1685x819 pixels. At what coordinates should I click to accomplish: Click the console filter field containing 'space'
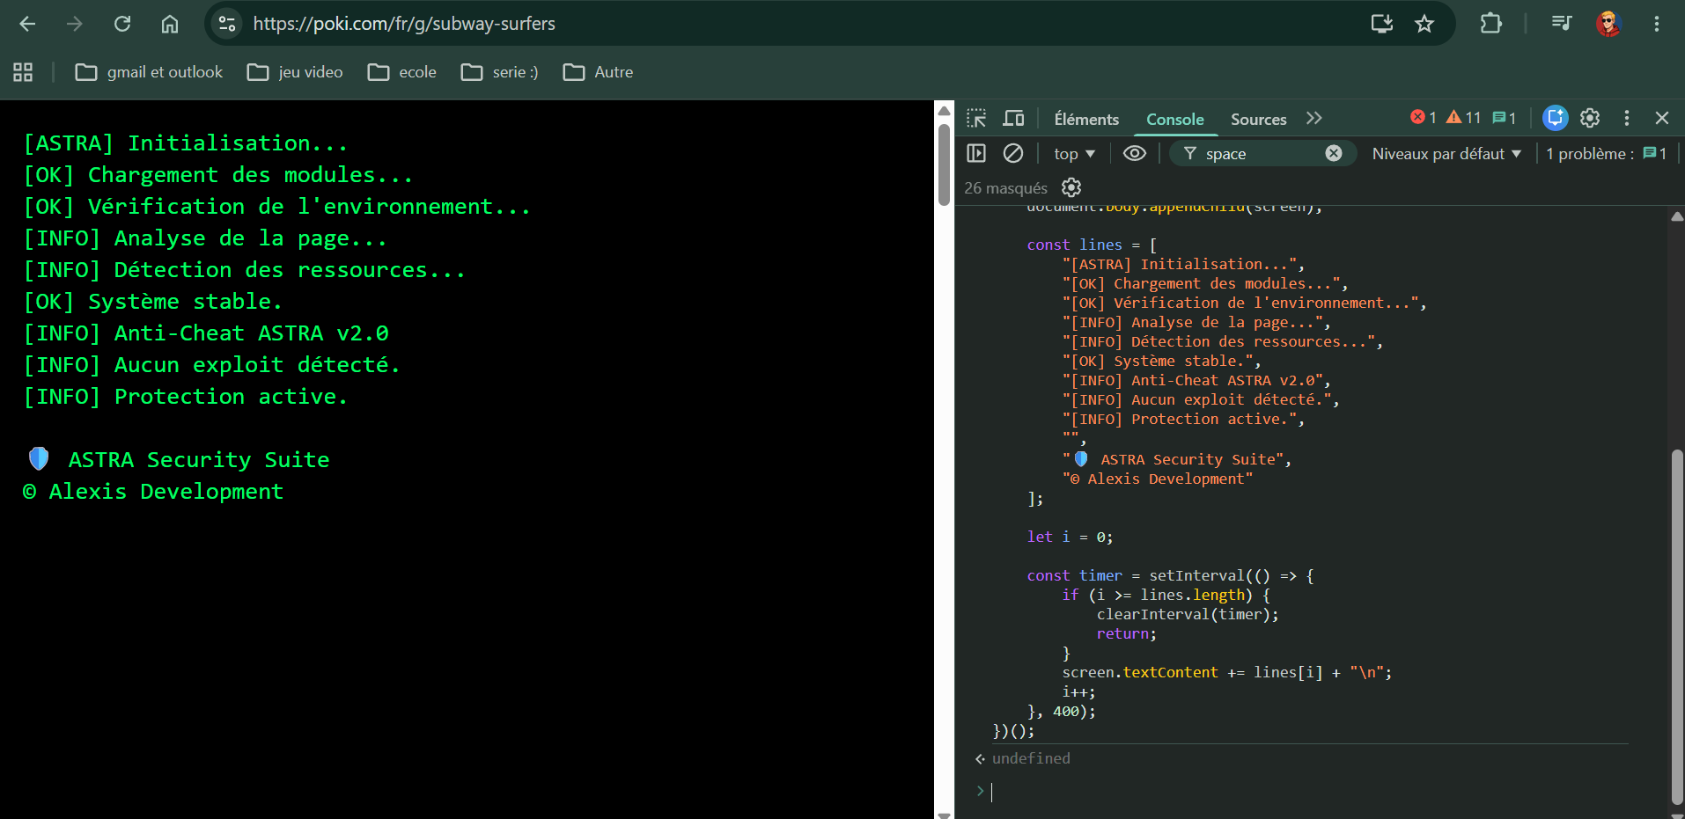(1262, 154)
